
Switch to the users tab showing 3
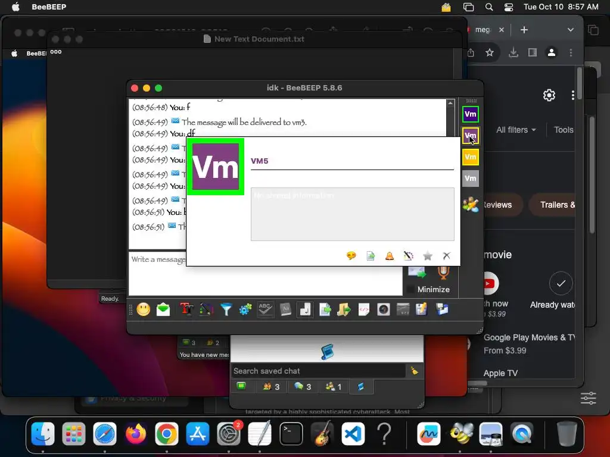(x=271, y=387)
